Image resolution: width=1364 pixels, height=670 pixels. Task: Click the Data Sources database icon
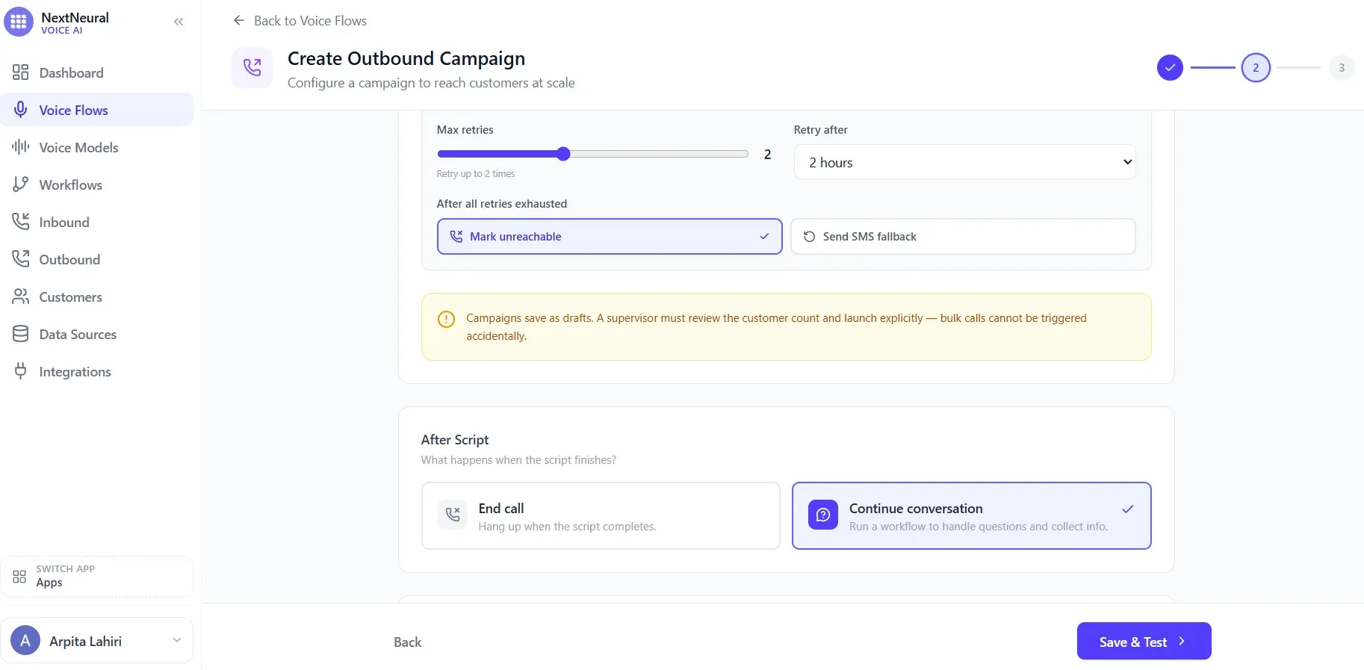[x=21, y=334]
